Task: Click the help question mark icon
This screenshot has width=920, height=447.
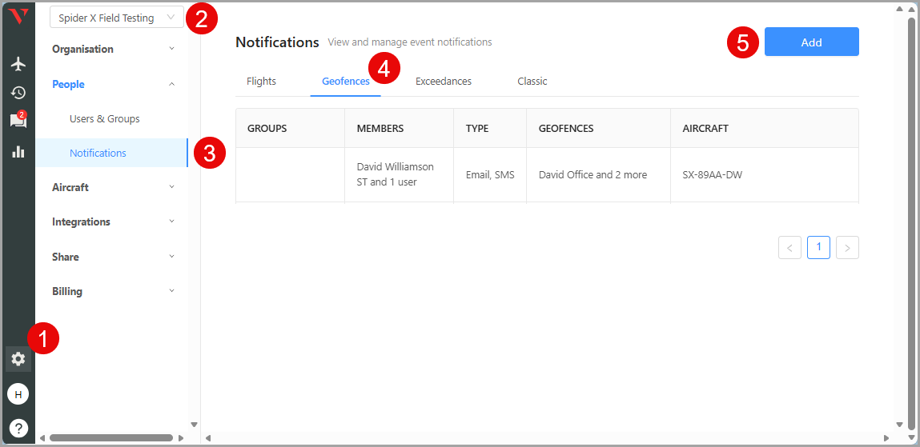Action: click(x=18, y=428)
